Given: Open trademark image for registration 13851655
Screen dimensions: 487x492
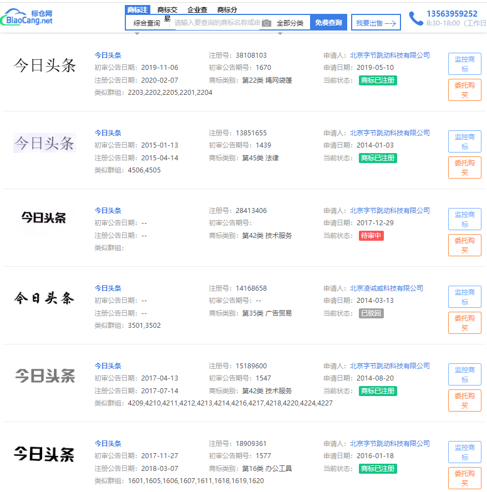Looking at the screenshot, I should click(44, 143).
